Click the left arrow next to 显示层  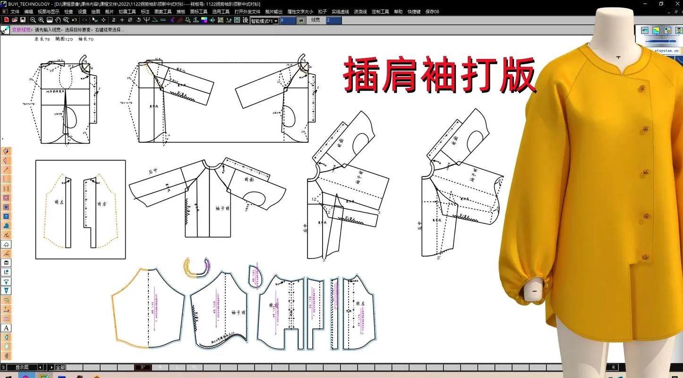pos(40,367)
